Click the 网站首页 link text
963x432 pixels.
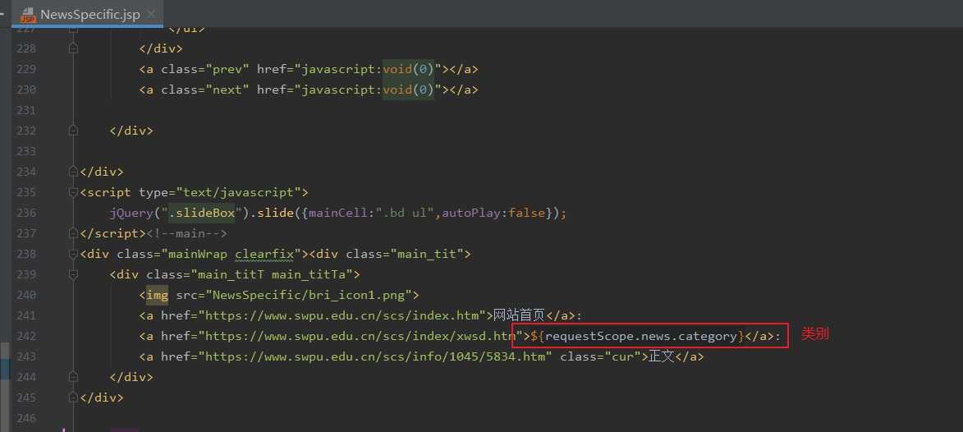[x=519, y=315]
